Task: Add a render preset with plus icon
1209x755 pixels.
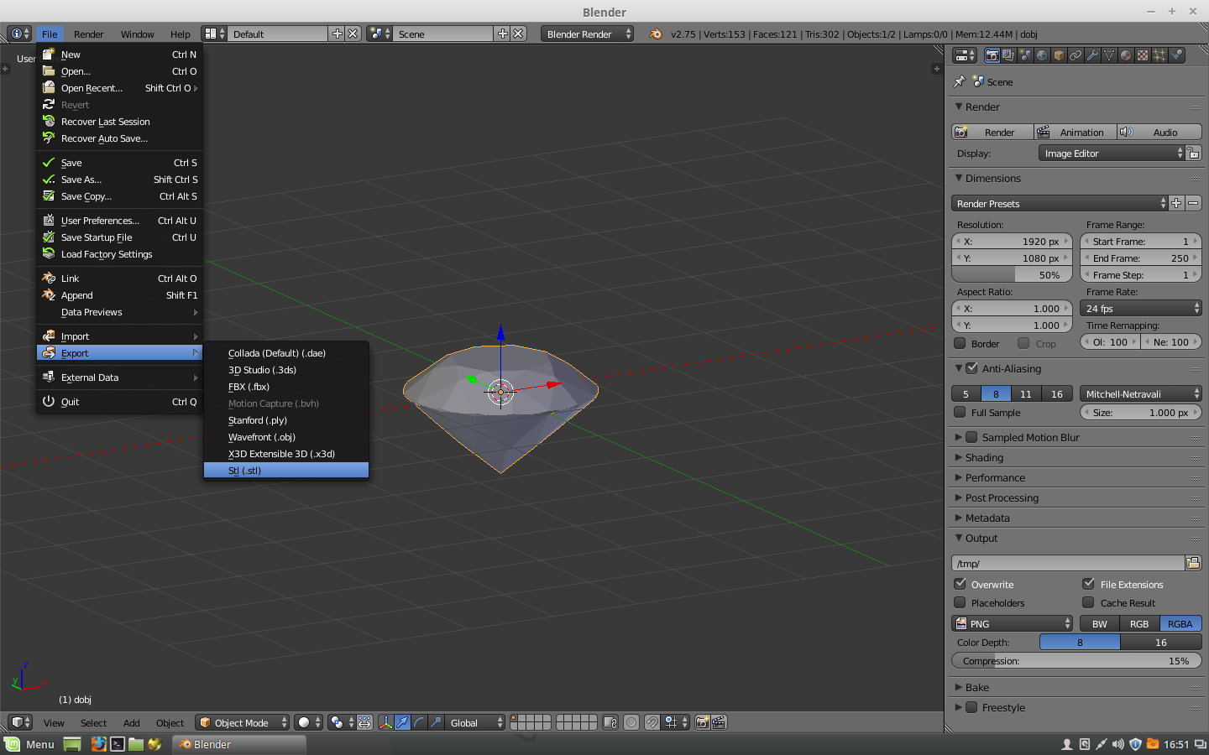Action: [x=1176, y=203]
